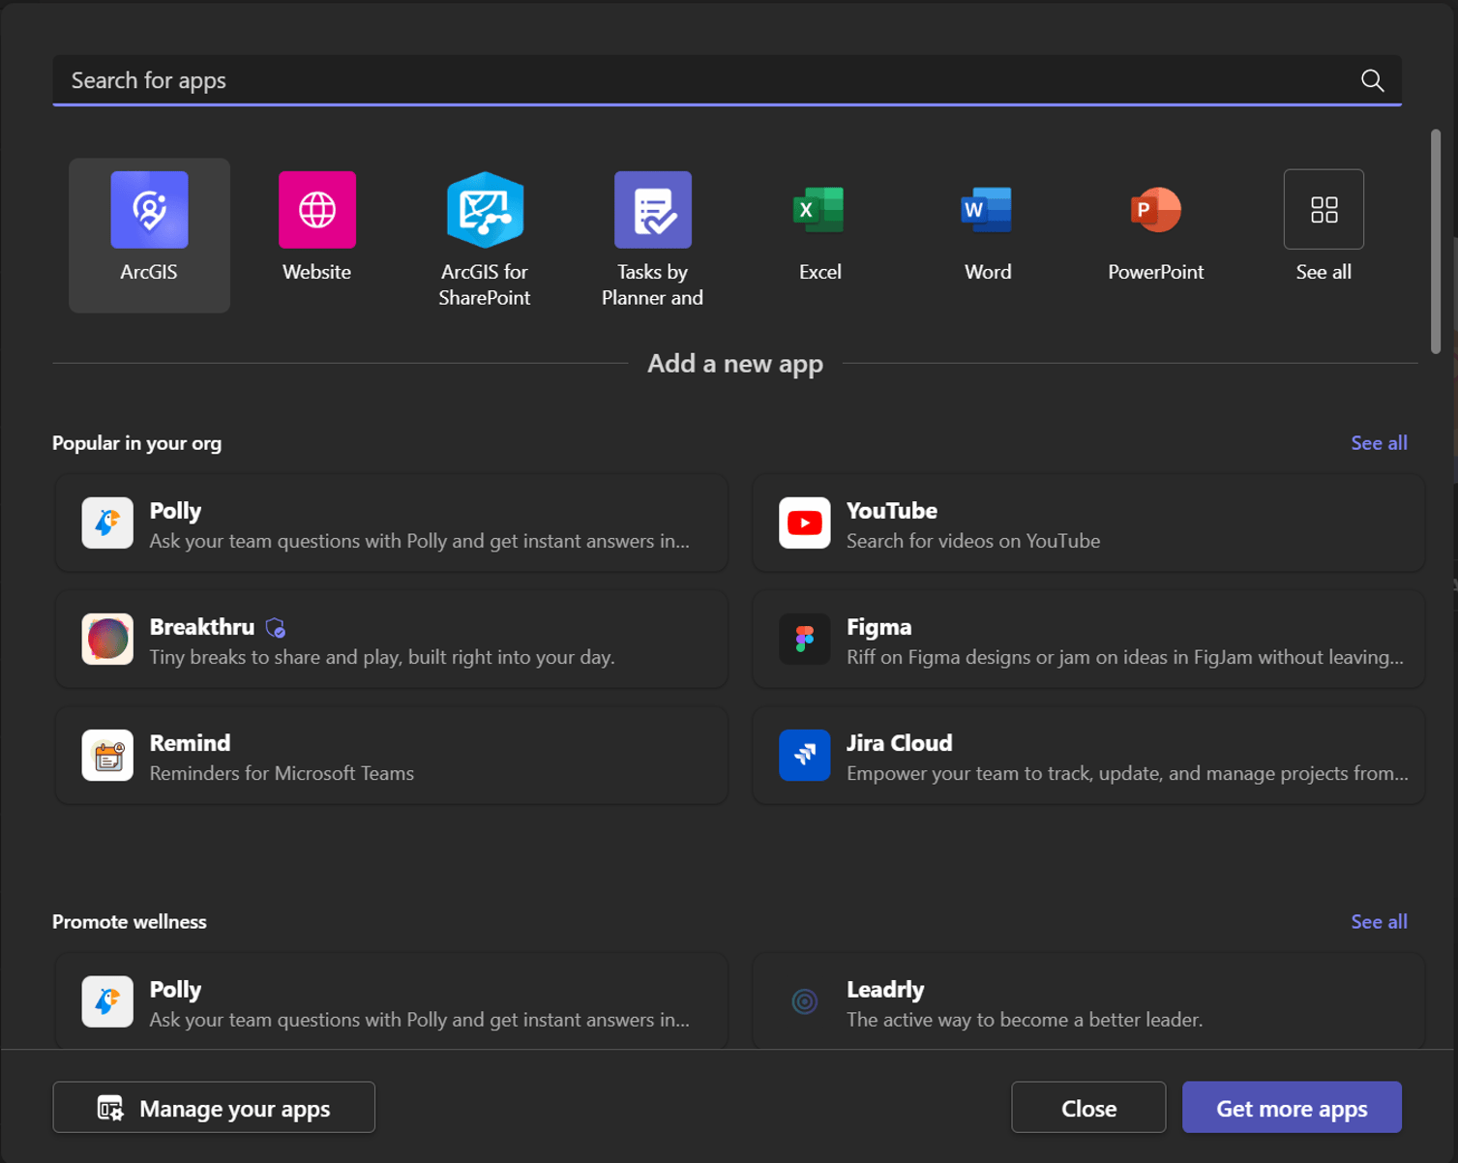Screen dimensions: 1458x1163
Task: Click the Figma app logo
Action: click(x=805, y=640)
